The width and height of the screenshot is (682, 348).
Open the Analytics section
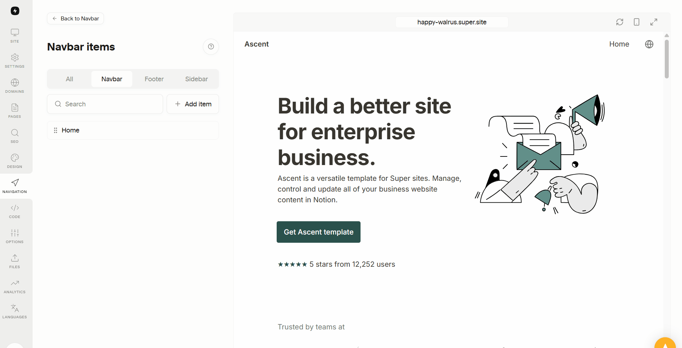pyautogui.click(x=15, y=286)
